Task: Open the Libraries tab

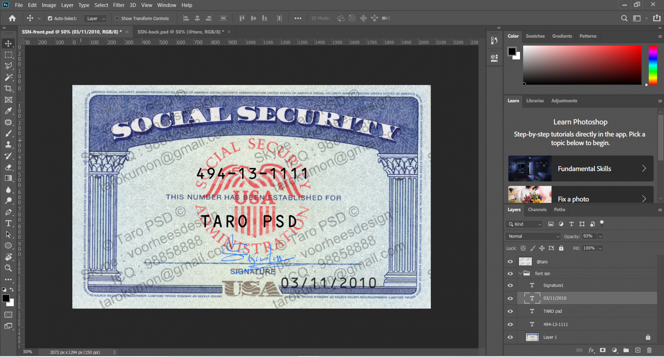Action: 535,101
